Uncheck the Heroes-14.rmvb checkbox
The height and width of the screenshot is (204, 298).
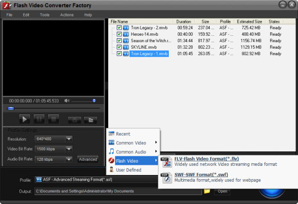(x=119, y=34)
